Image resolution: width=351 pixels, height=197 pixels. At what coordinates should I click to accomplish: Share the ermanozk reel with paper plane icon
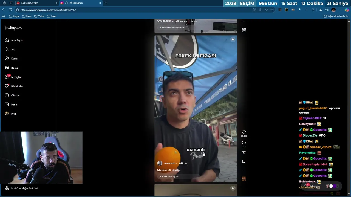point(244,153)
